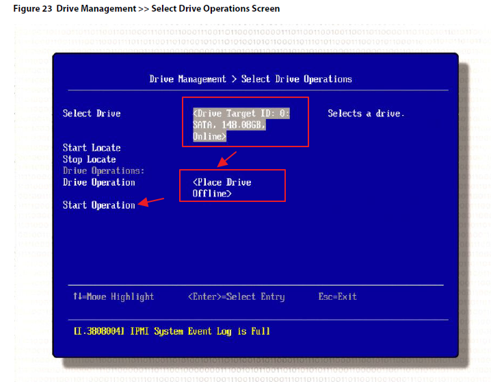Click the Drive Management > Select Drive Operations title
This screenshot has width=491, height=382.
point(250,79)
